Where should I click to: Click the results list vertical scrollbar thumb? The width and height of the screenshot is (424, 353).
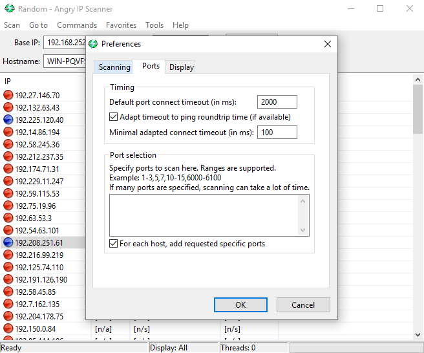(418, 109)
